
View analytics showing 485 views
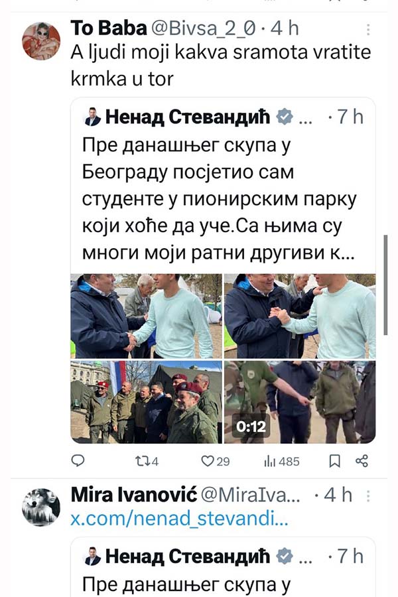point(282,462)
